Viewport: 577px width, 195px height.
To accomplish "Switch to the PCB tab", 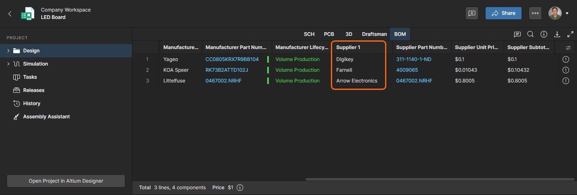I will [329, 34].
